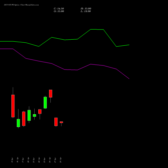Click the chart title text at top left
The height and width of the screenshot is (168, 168).
21,5
